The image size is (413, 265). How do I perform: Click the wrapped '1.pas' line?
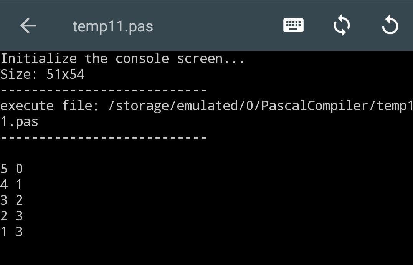19,122
